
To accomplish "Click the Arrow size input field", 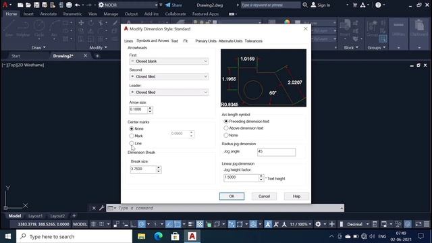I will tap(138, 109).
